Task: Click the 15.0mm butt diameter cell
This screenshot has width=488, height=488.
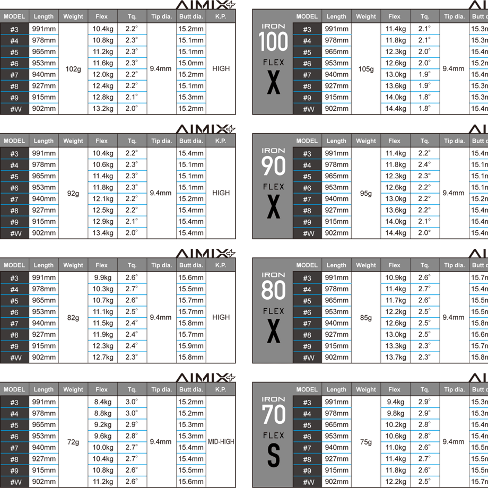Action: 191,63
